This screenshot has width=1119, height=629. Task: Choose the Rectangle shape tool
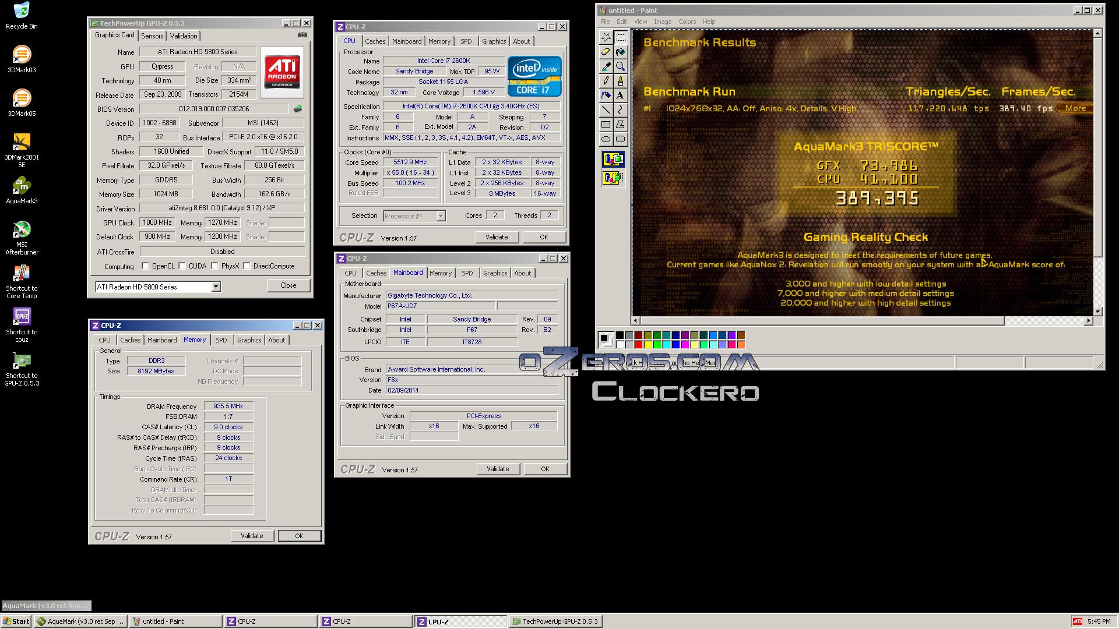point(606,125)
